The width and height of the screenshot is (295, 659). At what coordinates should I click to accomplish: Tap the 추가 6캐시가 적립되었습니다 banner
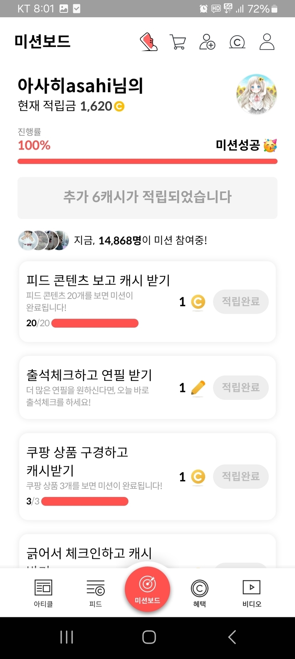pyautogui.click(x=147, y=198)
